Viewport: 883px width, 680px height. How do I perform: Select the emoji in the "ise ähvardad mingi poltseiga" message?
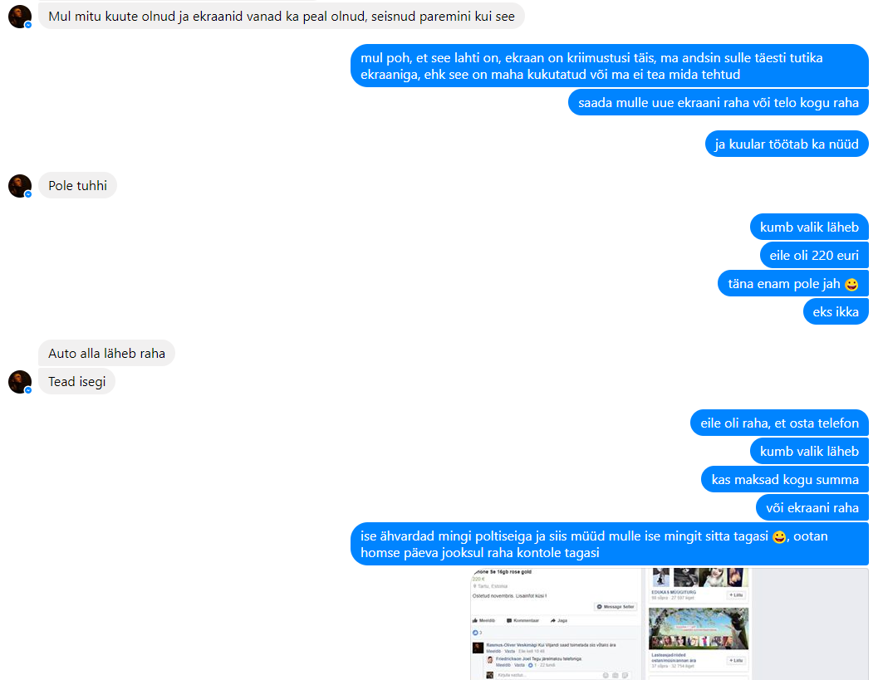pos(779,537)
